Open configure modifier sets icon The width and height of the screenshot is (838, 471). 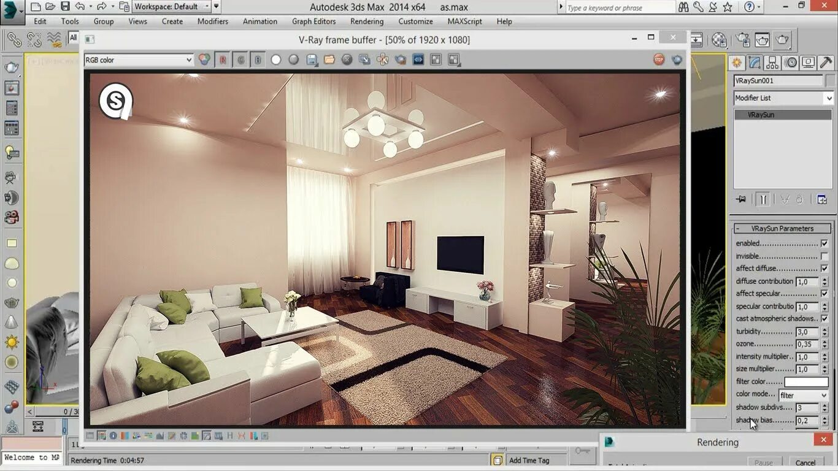[x=822, y=199]
